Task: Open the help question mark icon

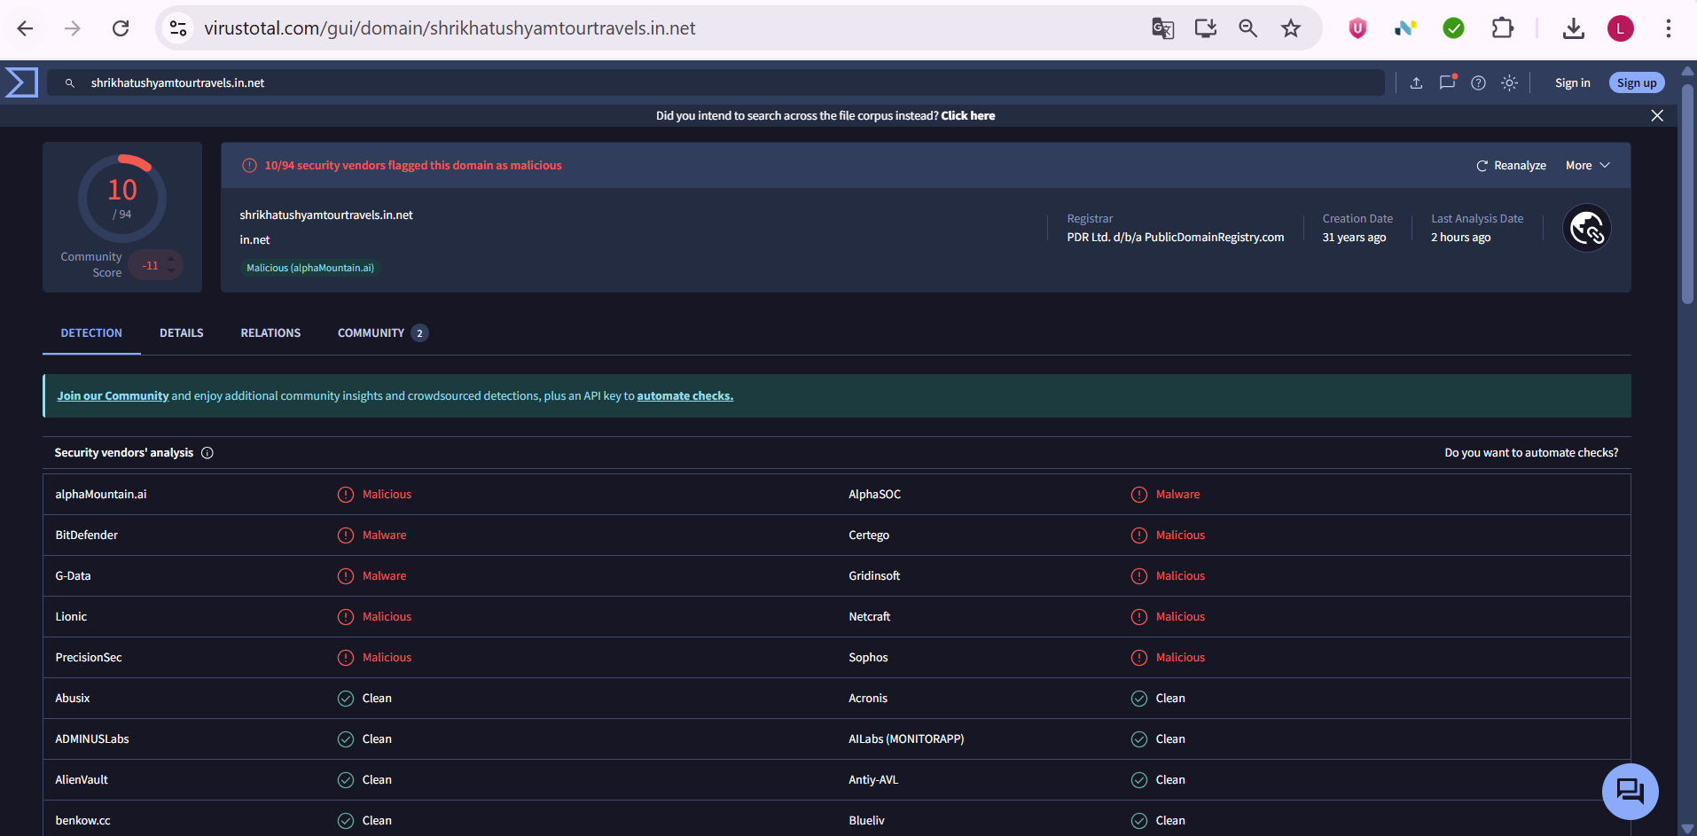Action: pos(1478,82)
